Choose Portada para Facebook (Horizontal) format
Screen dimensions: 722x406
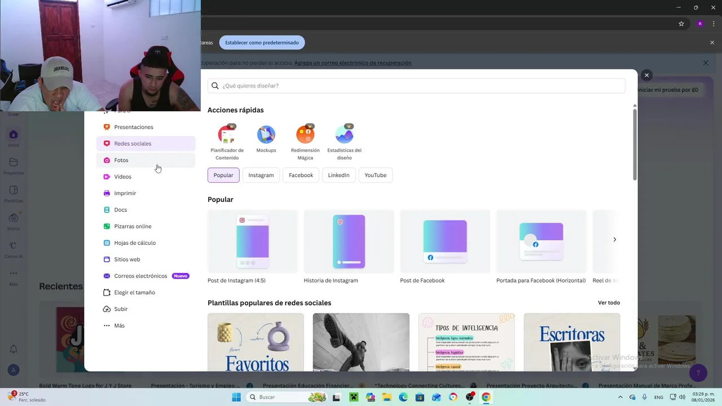pos(541,247)
